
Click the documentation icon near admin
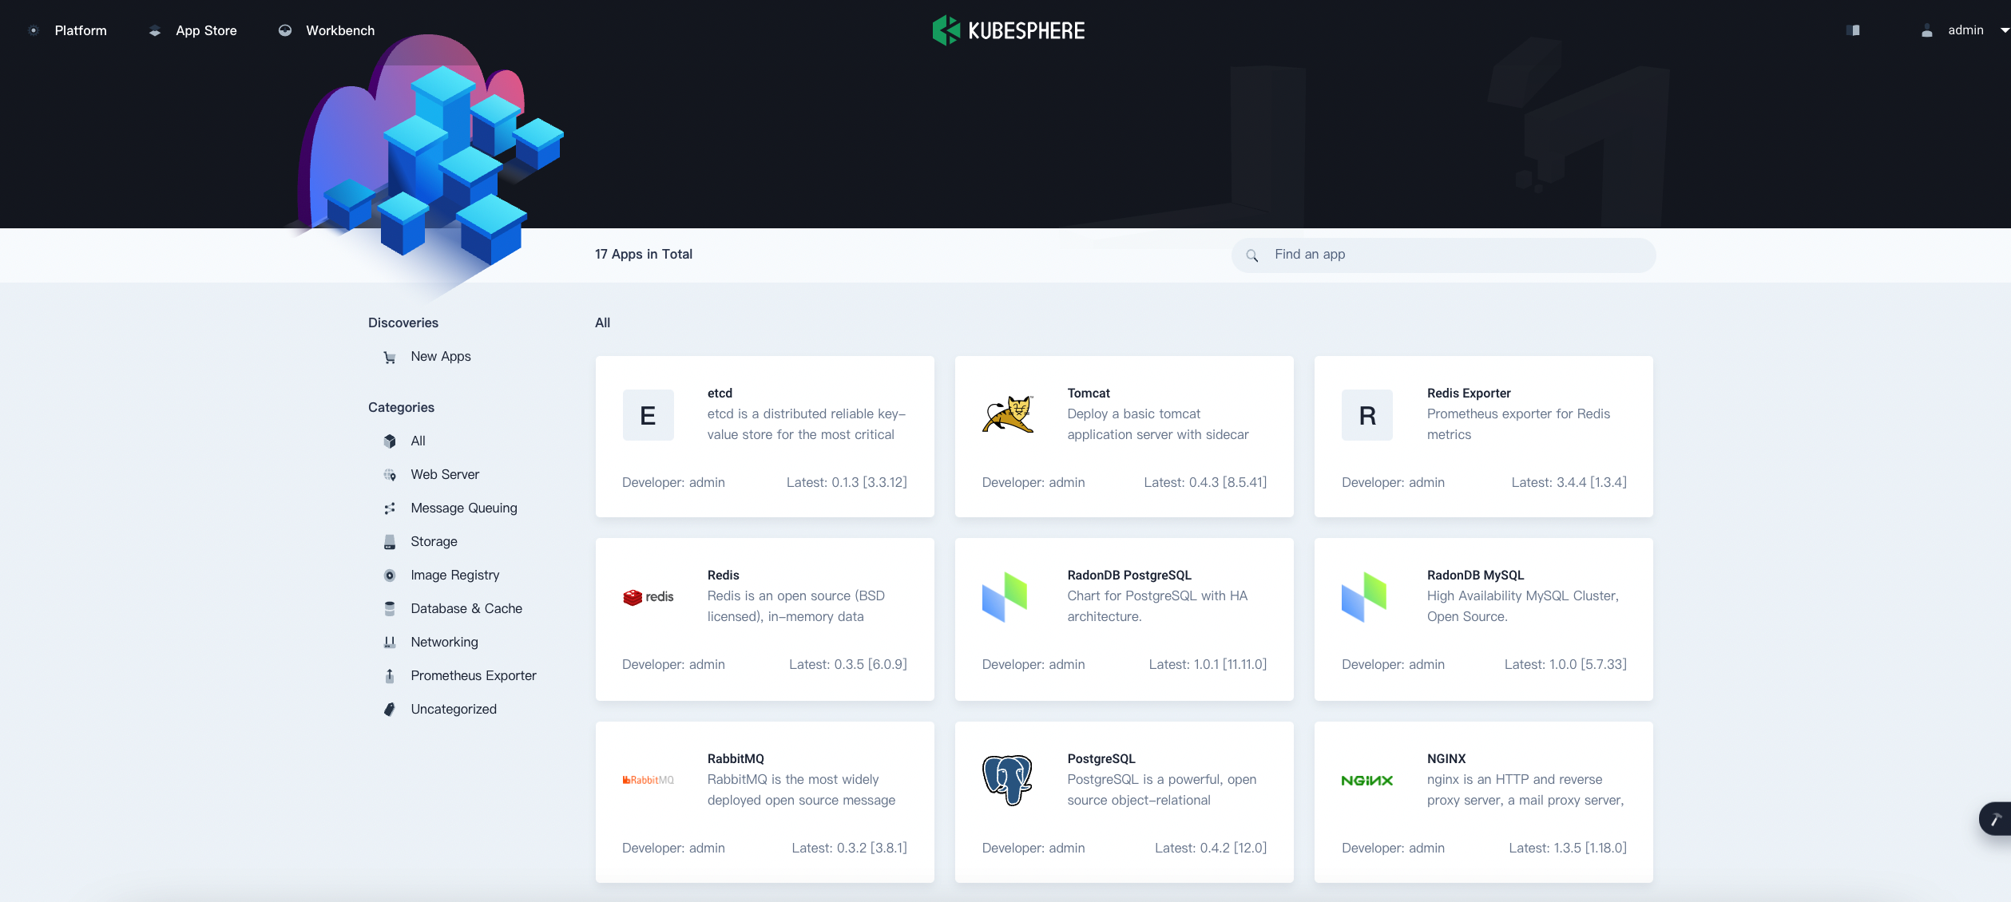(1853, 30)
